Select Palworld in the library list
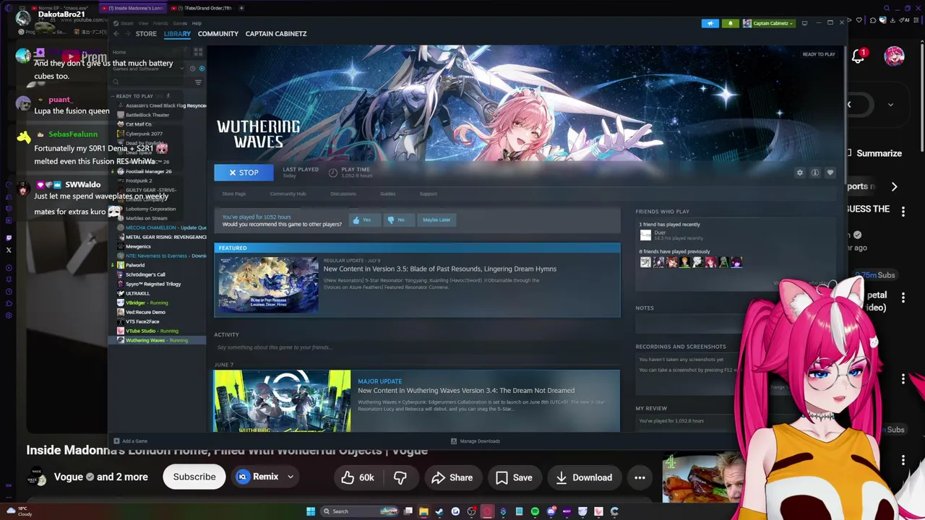 click(x=135, y=265)
